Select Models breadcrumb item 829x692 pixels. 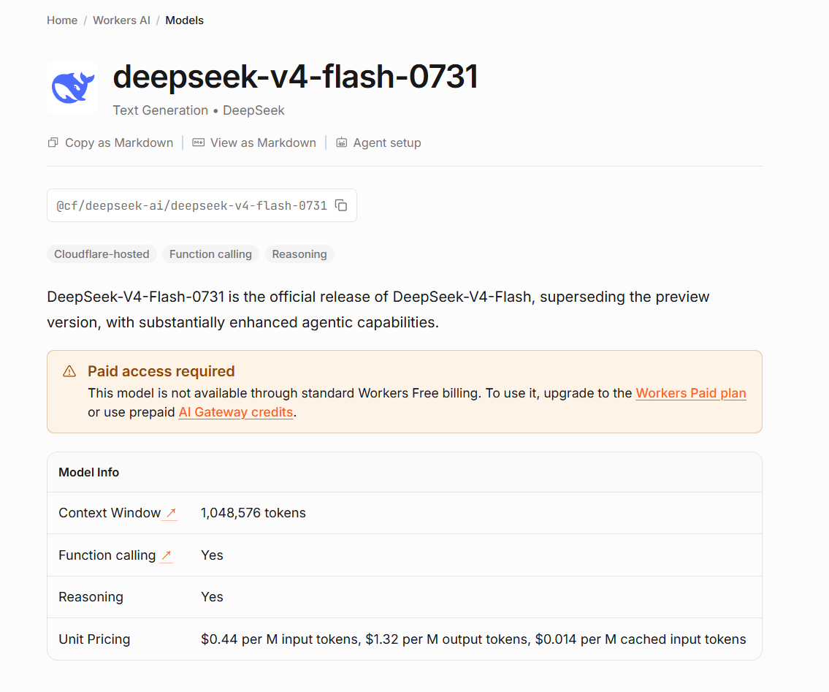pyautogui.click(x=185, y=20)
